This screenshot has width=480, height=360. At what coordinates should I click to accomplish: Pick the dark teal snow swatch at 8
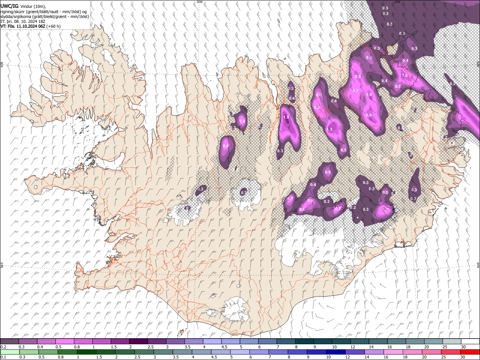pos(304,342)
